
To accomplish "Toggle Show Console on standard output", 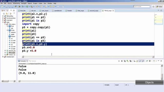I will [140, 61].
